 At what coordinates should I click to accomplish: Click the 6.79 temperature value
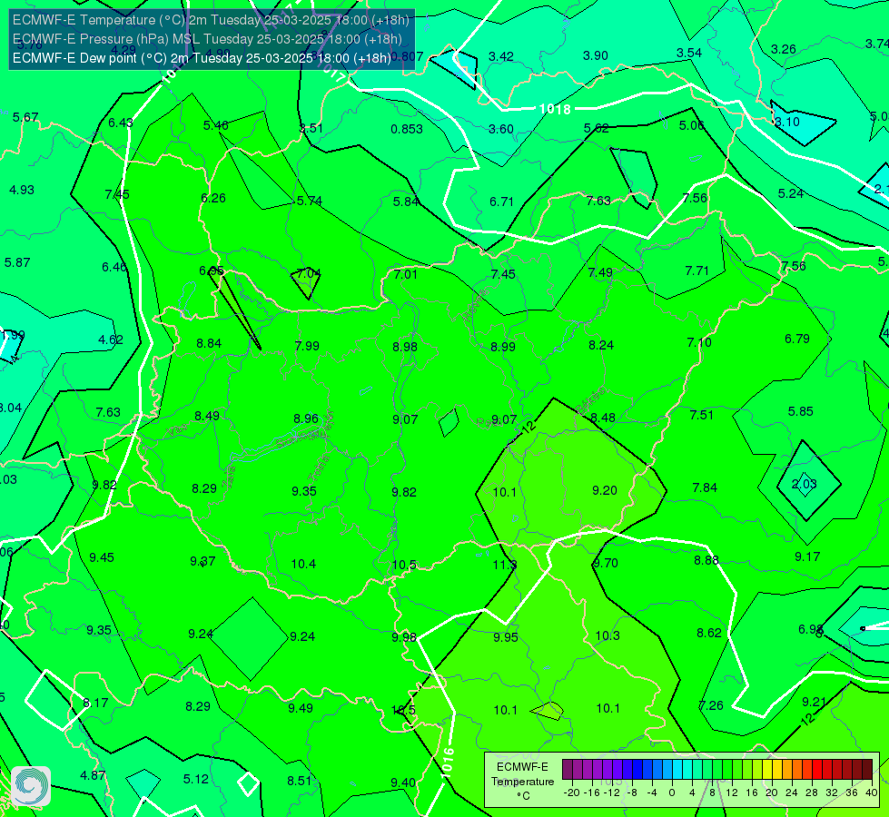[x=797, y=339]
